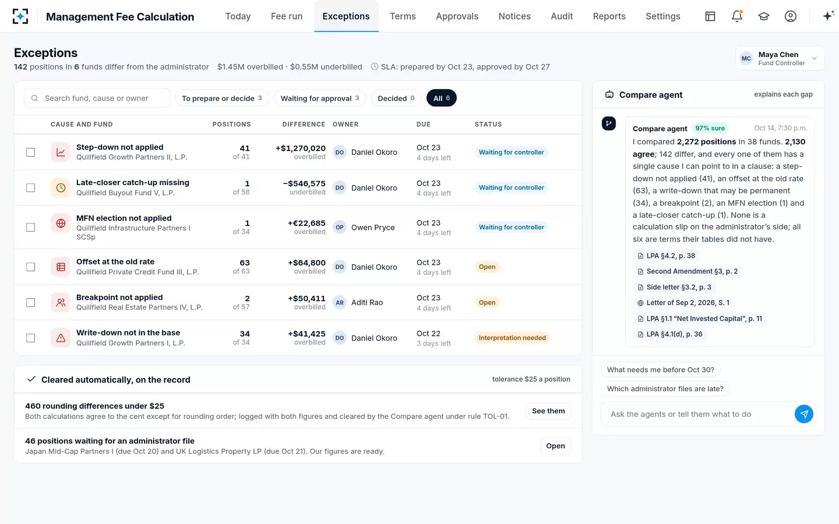Click the Step-down not applied chart icon
This screenshot has width=839, height=524.
(61, 152)
